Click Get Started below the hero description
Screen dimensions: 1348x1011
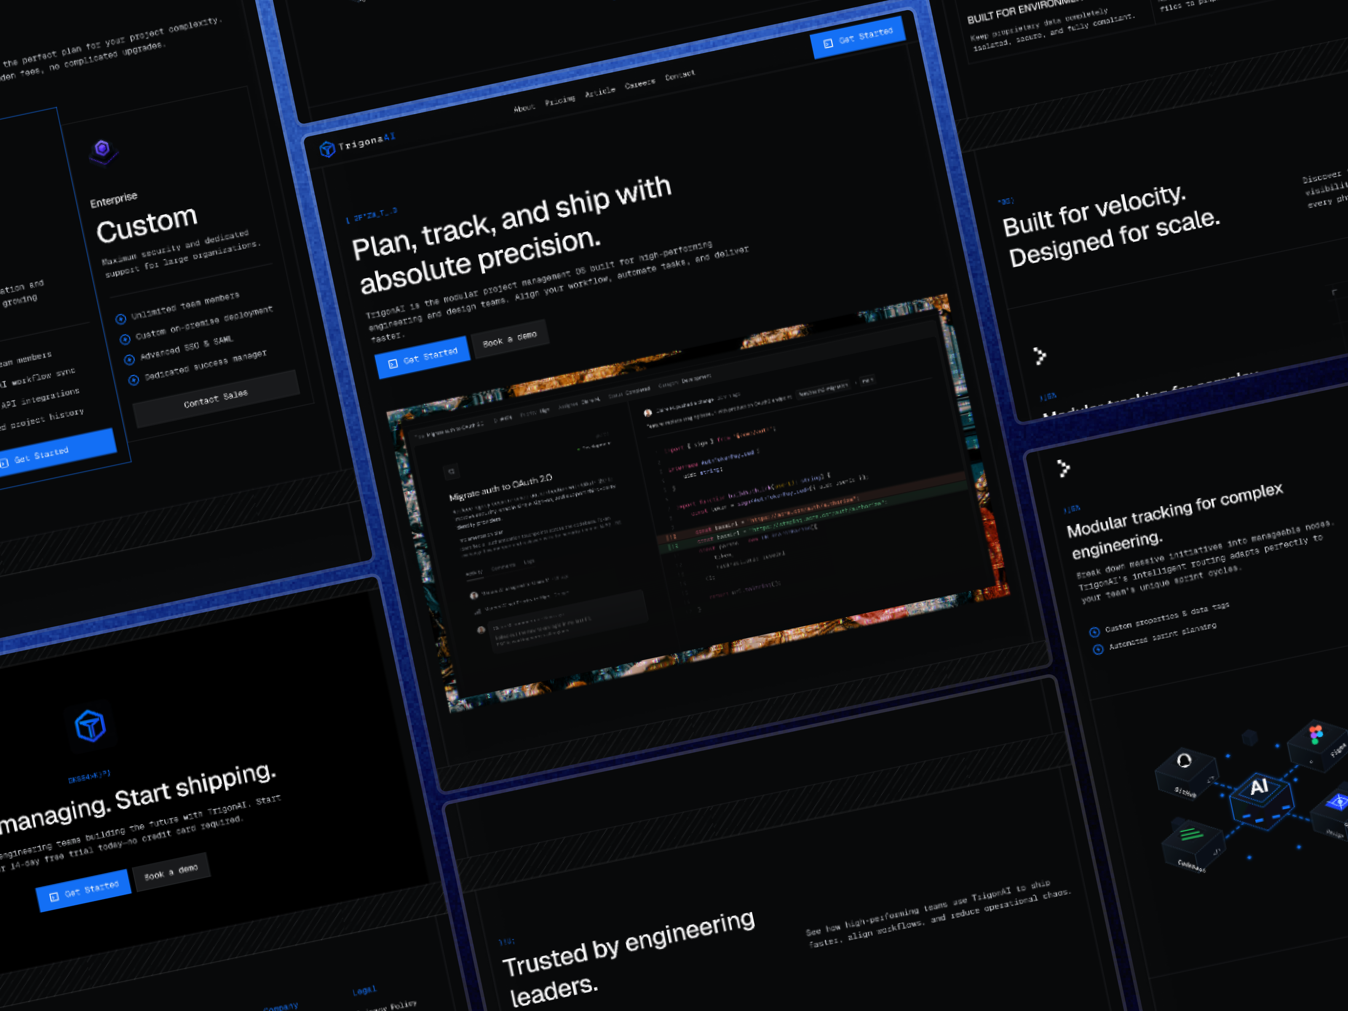click(423, 358)
